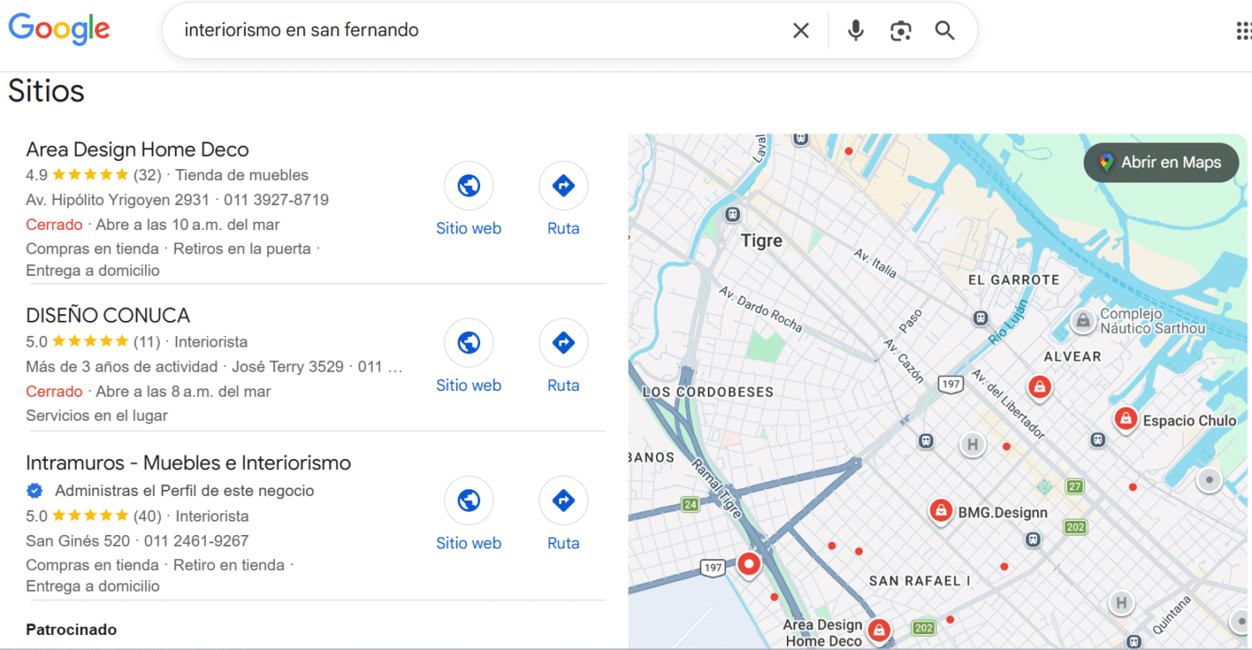Screen dimensions: 1252x650
Task: Click the red circular marker near route 197
Action: point(749,565)
